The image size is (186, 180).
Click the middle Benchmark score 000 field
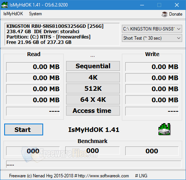(92, 151)
